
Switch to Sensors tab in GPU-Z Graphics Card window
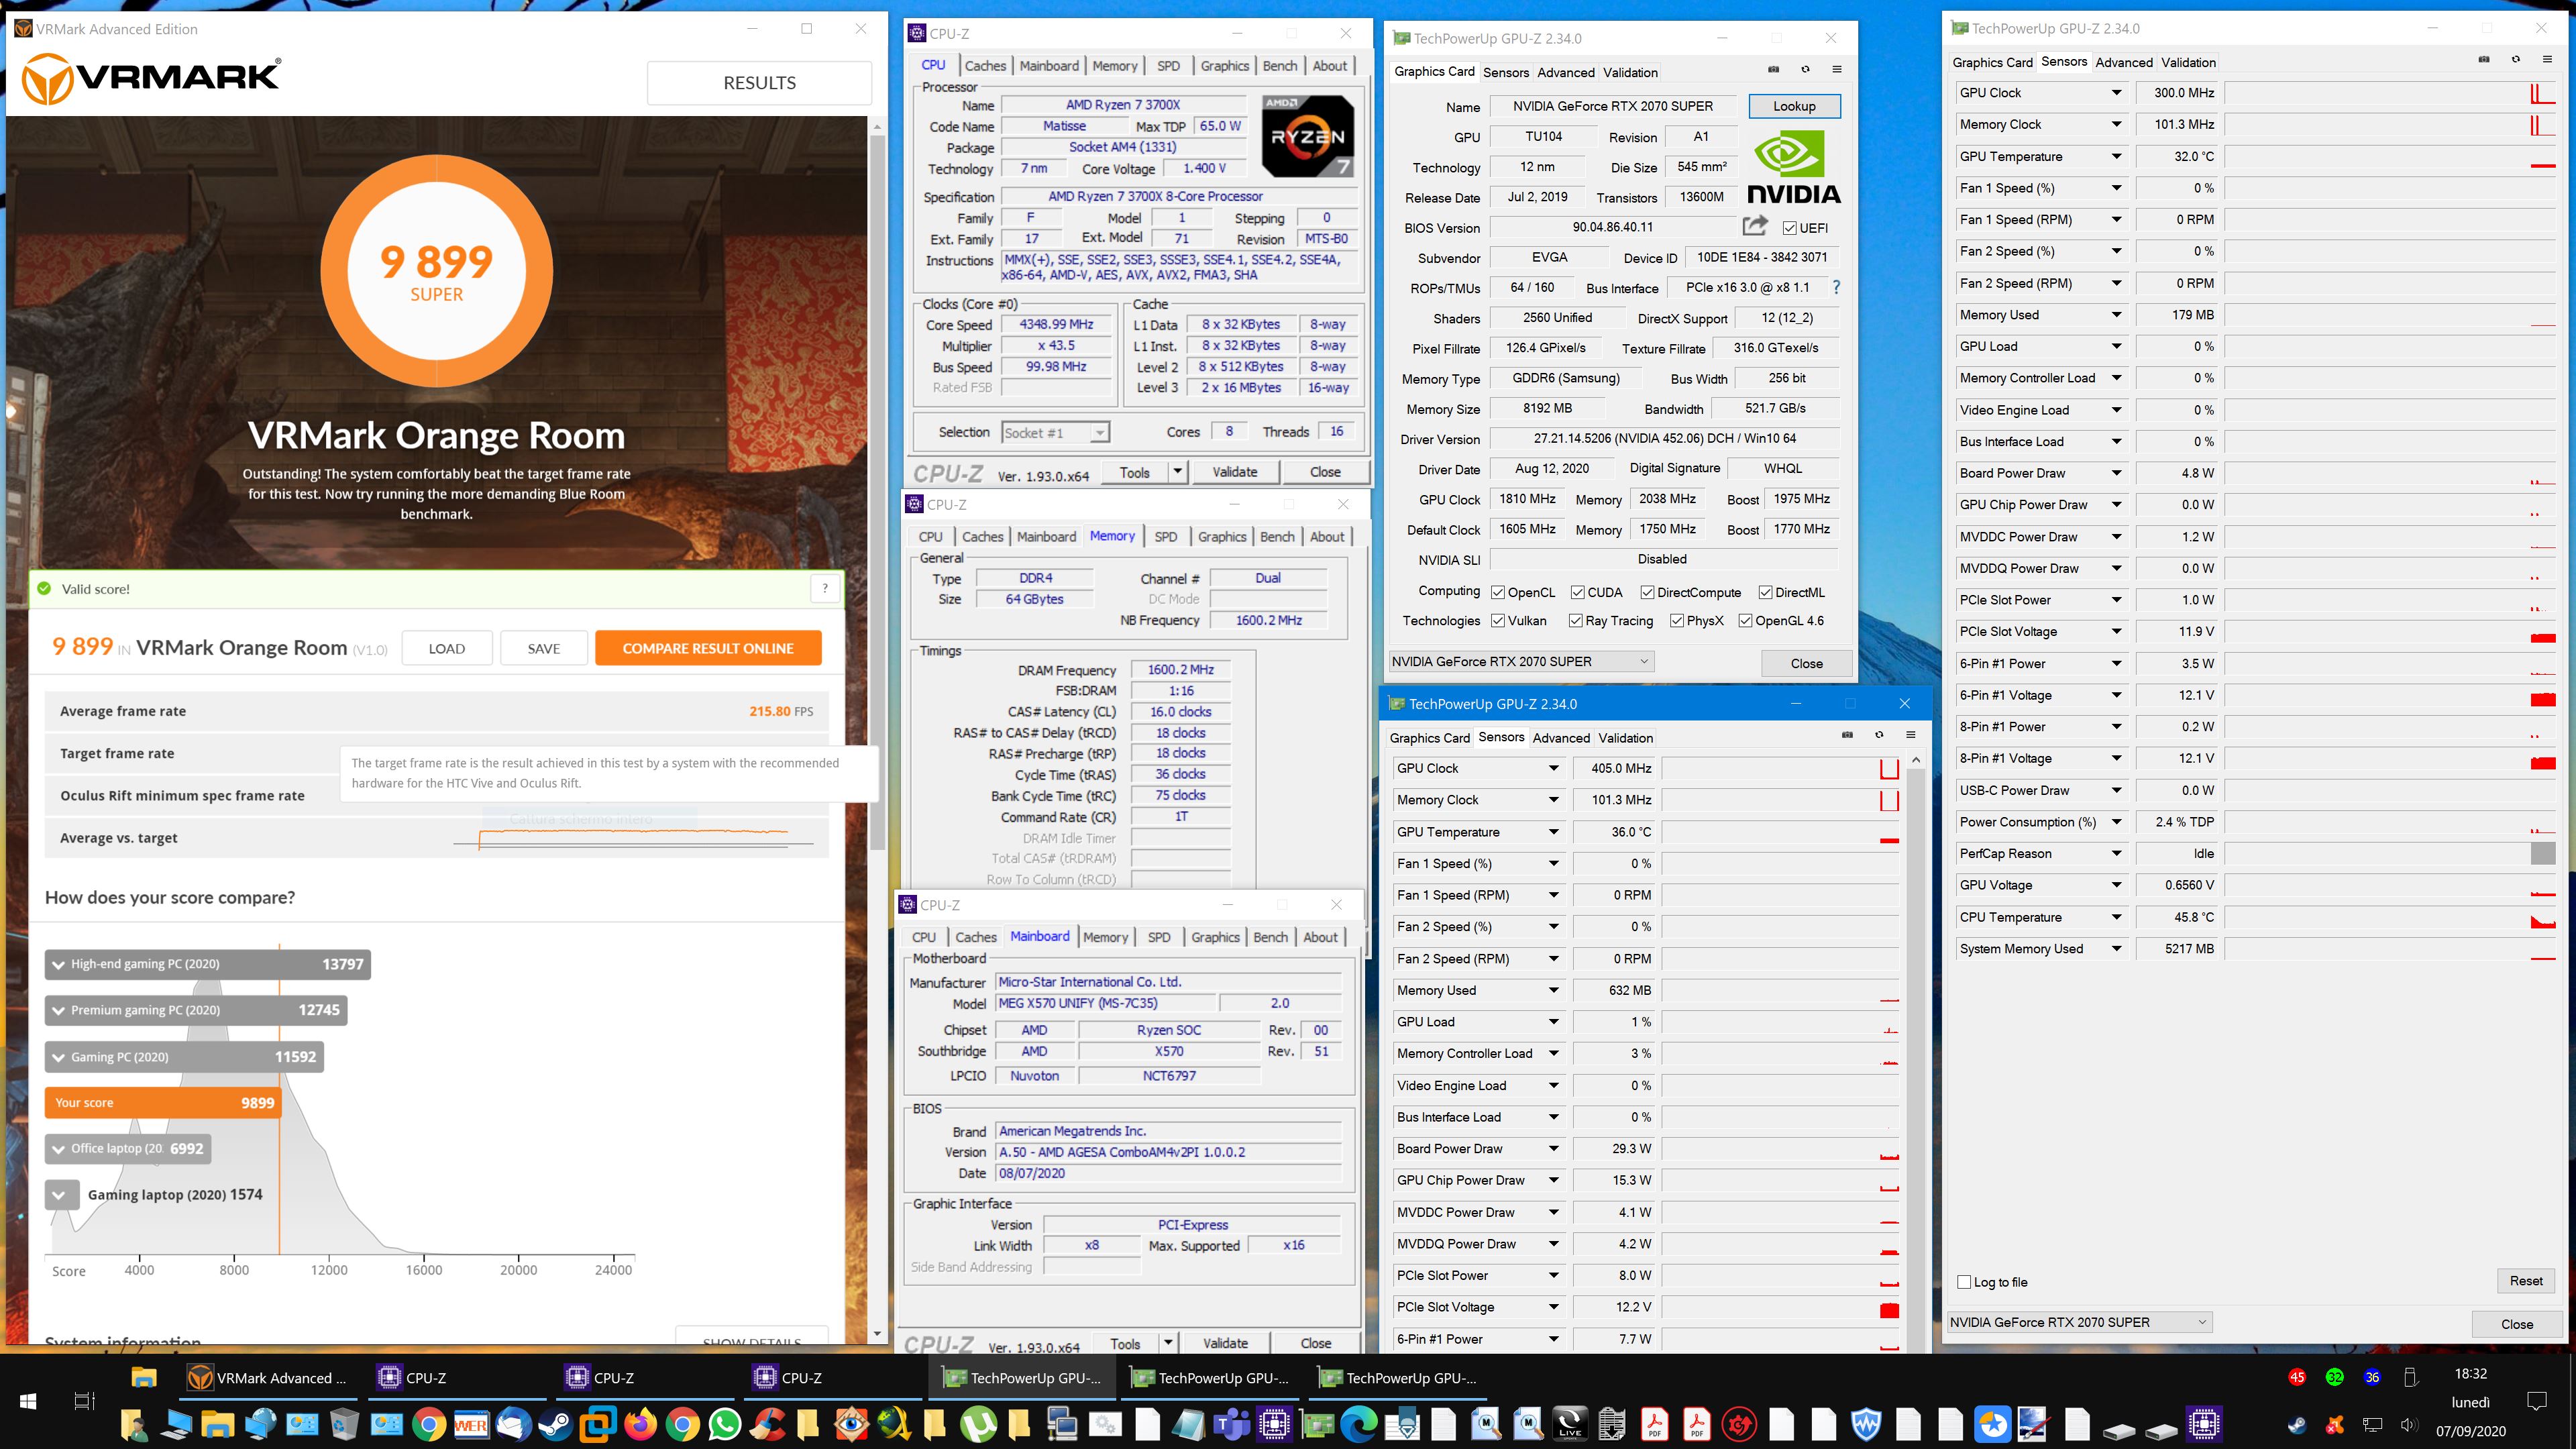click(x=1506, y=72)
